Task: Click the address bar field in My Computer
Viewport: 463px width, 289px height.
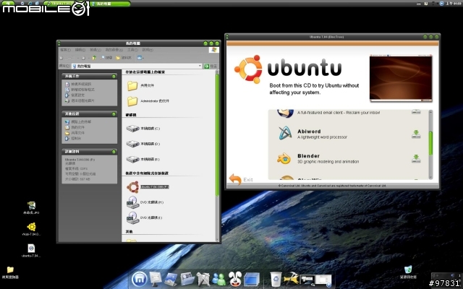Action: (x=137, y=66)
